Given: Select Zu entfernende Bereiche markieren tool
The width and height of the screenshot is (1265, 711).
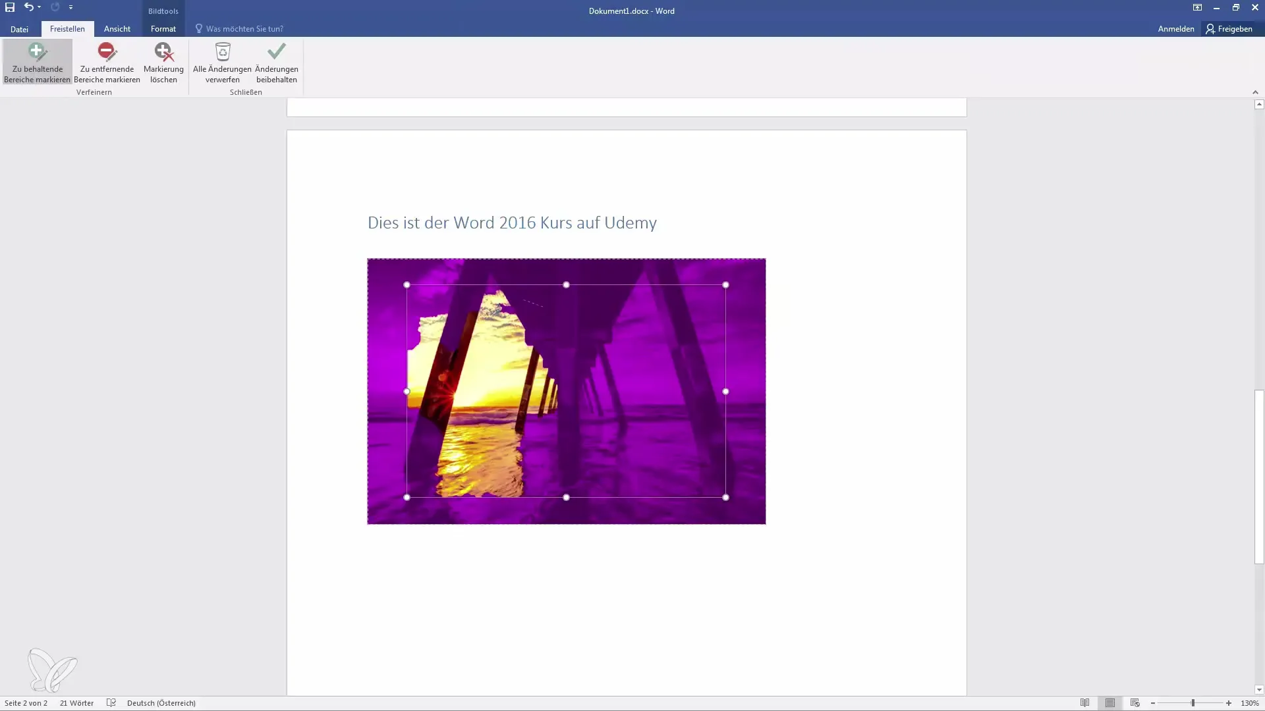Looking at the screenshot, I should click(x=107, y=63).
